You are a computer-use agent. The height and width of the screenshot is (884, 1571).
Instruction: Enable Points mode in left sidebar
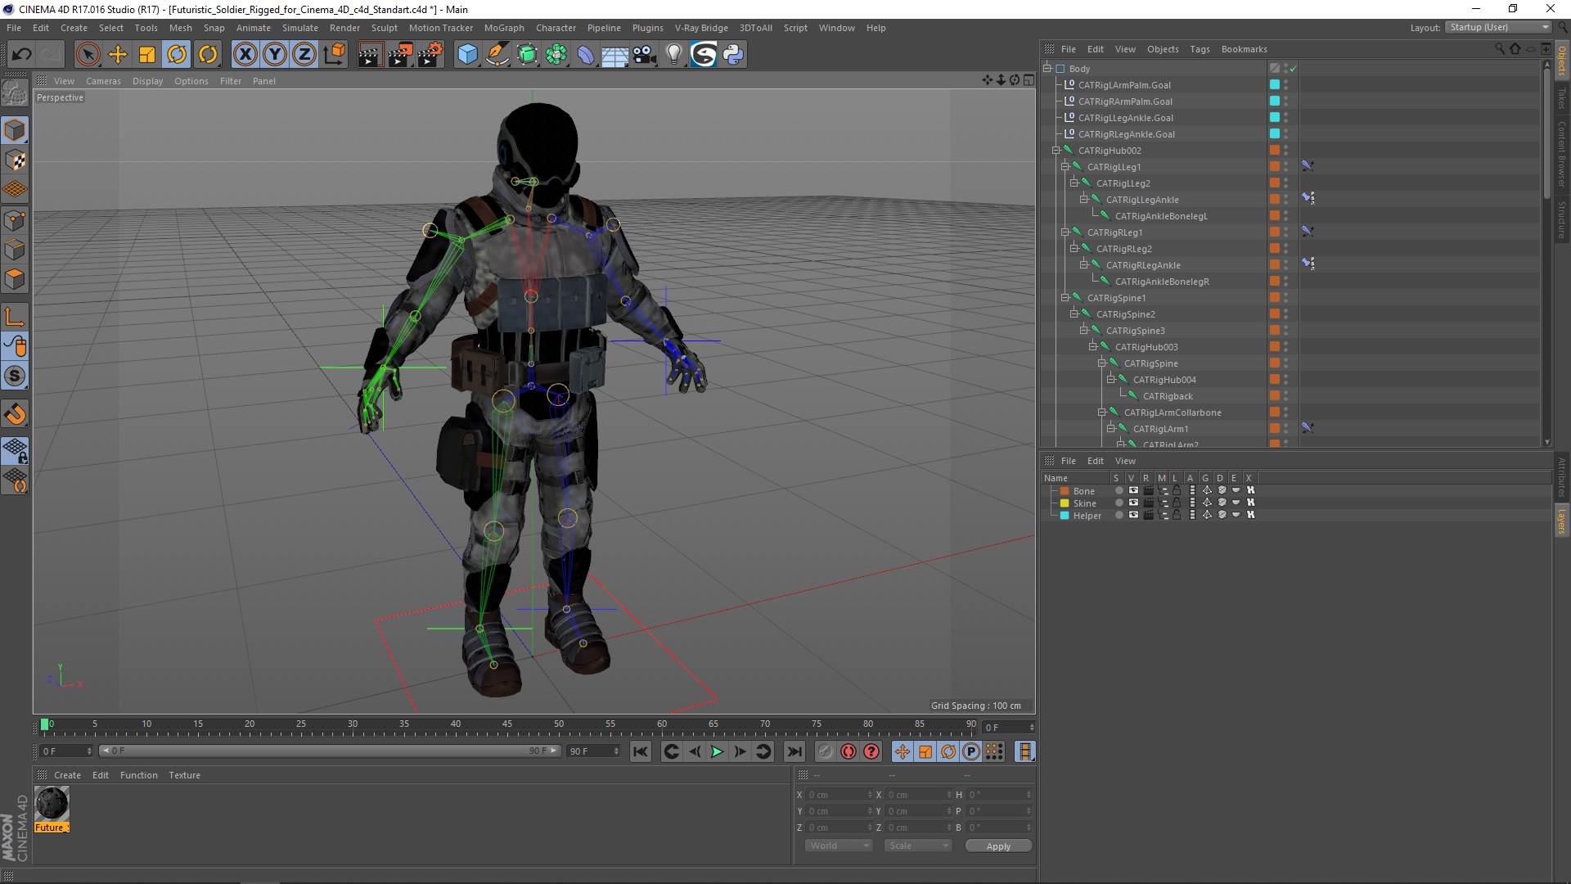pyautogui.click(x=15, y=220)
